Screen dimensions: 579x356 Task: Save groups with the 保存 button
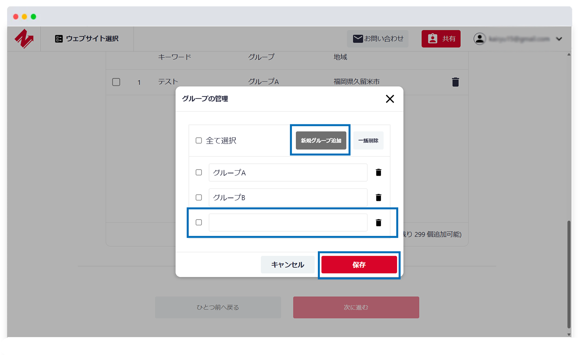coord(359,264)
